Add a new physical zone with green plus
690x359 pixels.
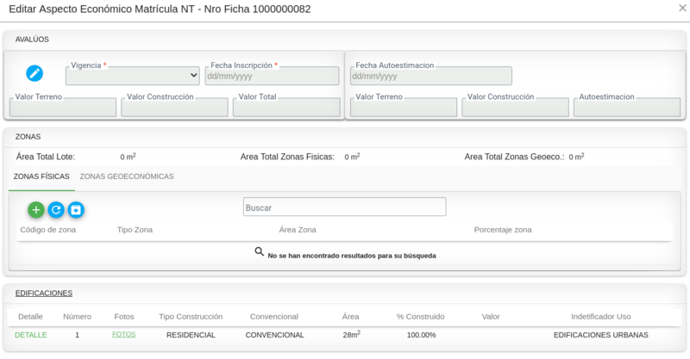point(35,209)
